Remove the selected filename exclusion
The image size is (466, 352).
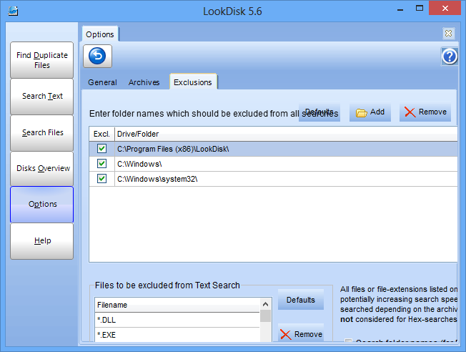coord(301,334)
